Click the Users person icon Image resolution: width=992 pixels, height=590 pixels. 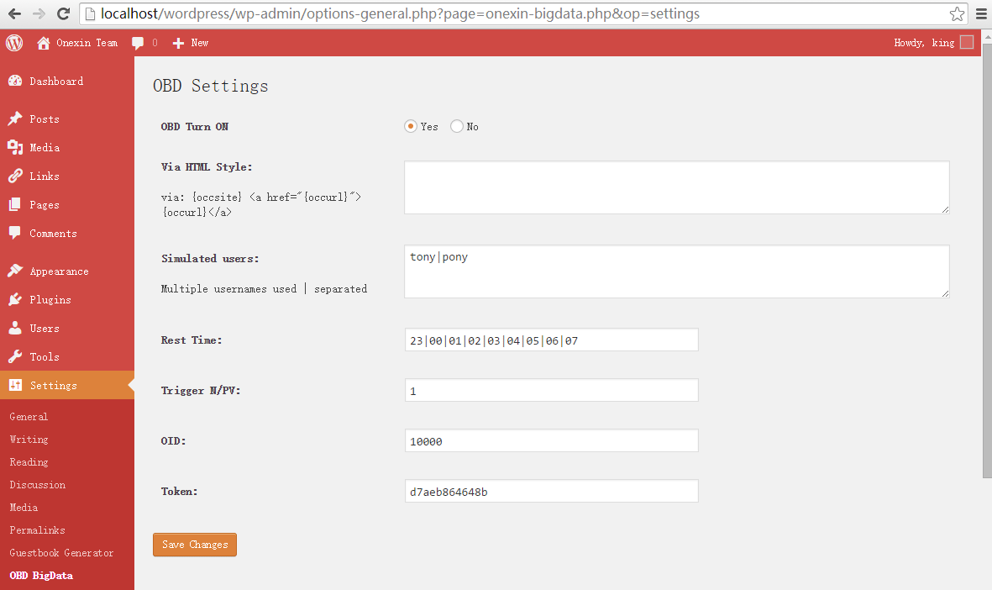pos(15,328)
